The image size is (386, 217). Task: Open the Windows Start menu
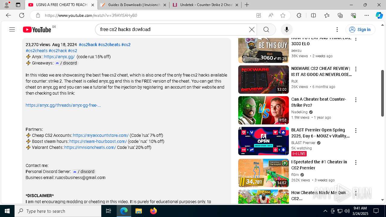[7, 211]
